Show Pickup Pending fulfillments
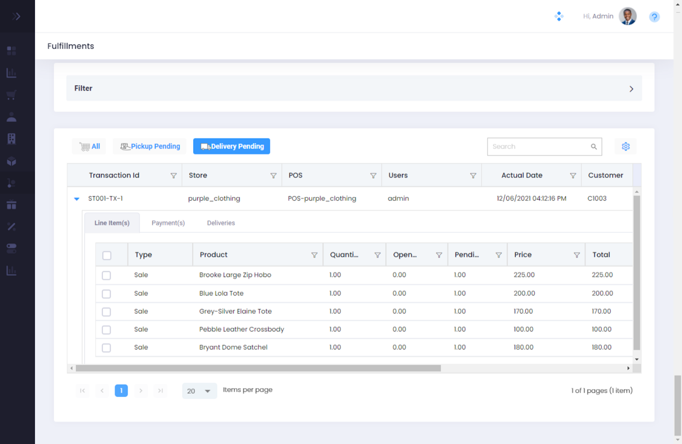This screenshot has width=682, height=444. tap(150, 146)
